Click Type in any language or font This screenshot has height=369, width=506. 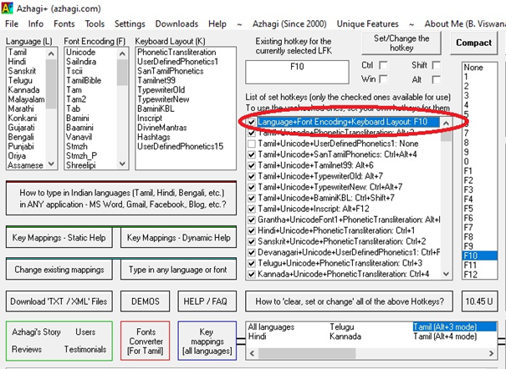178,270
